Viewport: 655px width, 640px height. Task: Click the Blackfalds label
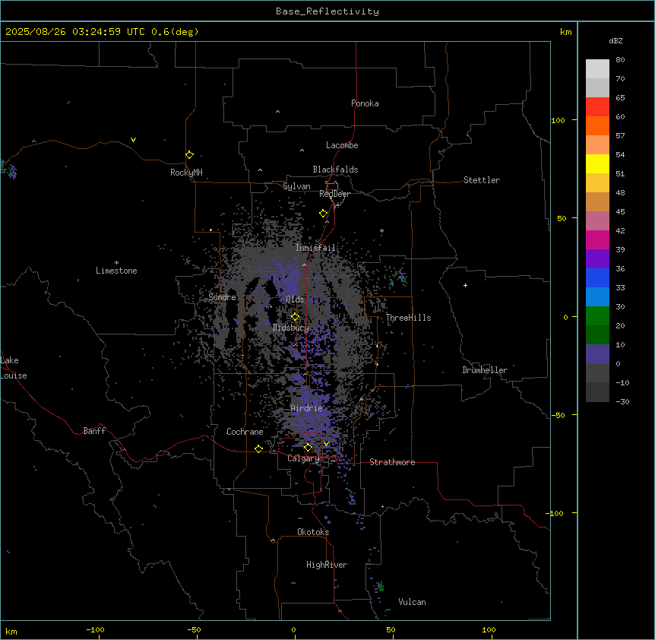335,170
